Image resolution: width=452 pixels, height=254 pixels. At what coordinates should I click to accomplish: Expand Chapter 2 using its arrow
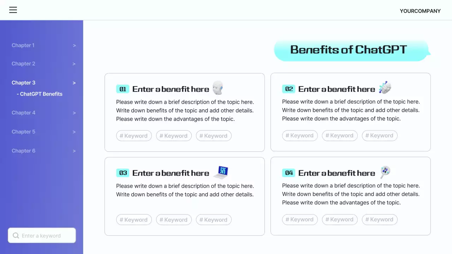[74, 64]
